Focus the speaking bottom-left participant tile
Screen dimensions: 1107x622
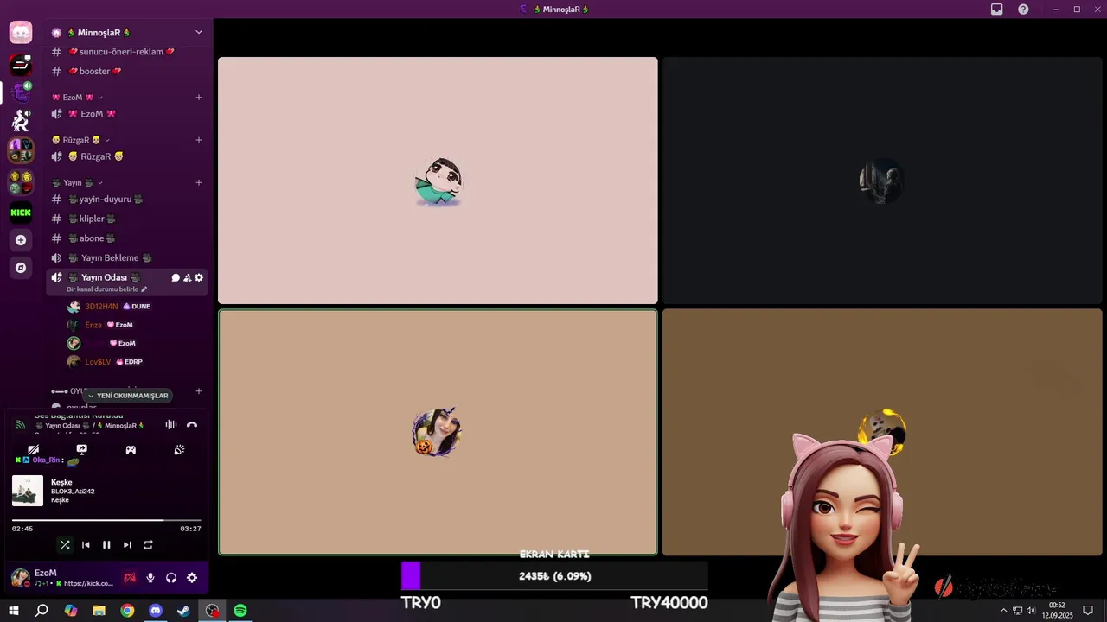pyautogui.click(x=438, y=432)
